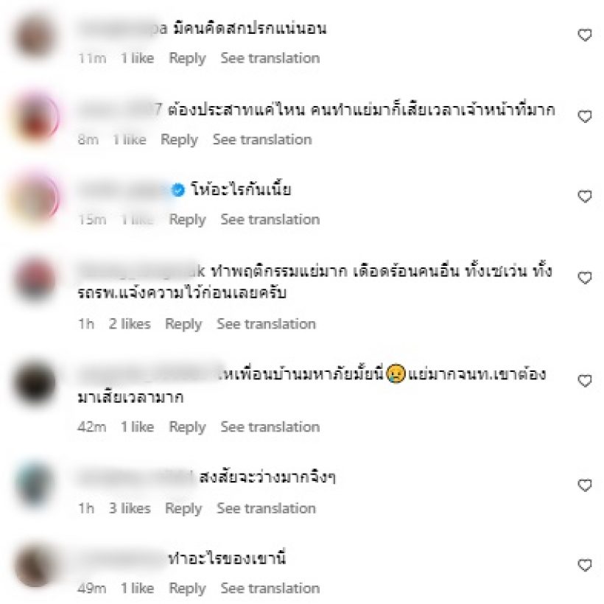
Task: Like the comment with 3 likes
Action: (x=585, y=485)
